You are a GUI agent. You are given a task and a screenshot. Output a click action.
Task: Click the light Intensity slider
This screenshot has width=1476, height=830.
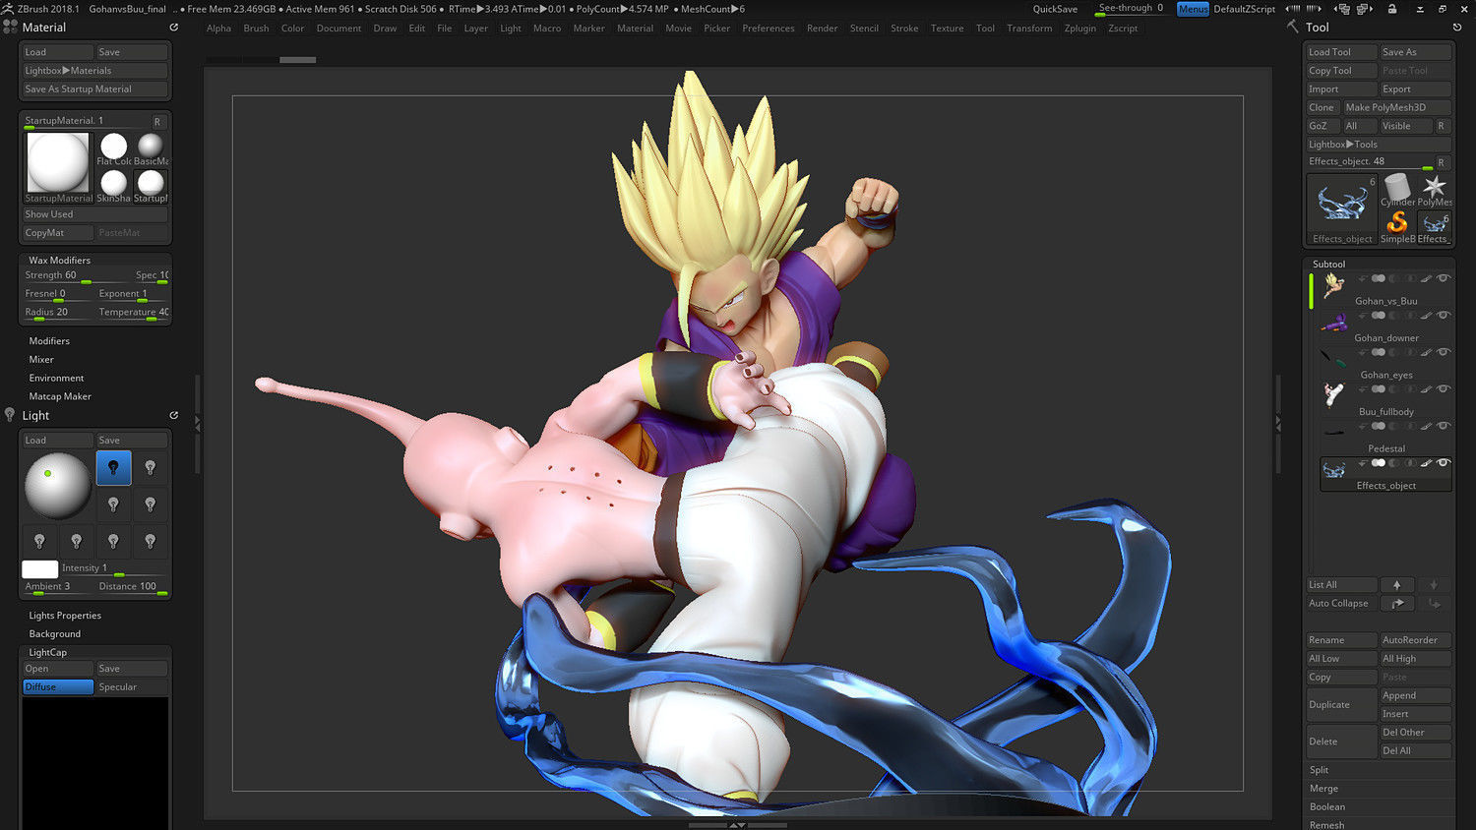(x=114, y=568)
